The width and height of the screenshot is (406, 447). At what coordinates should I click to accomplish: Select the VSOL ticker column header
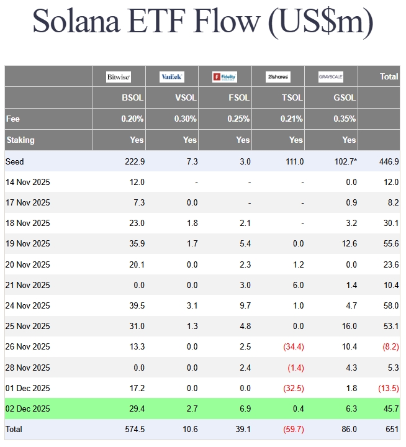point(186,98)
